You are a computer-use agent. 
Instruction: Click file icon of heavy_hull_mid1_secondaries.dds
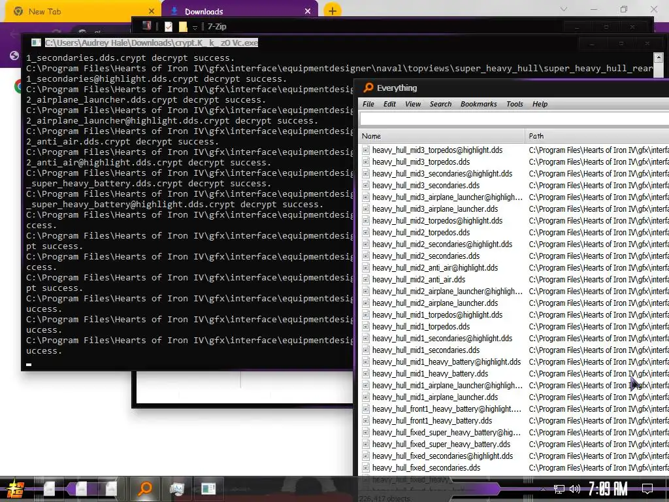[366, 350]
